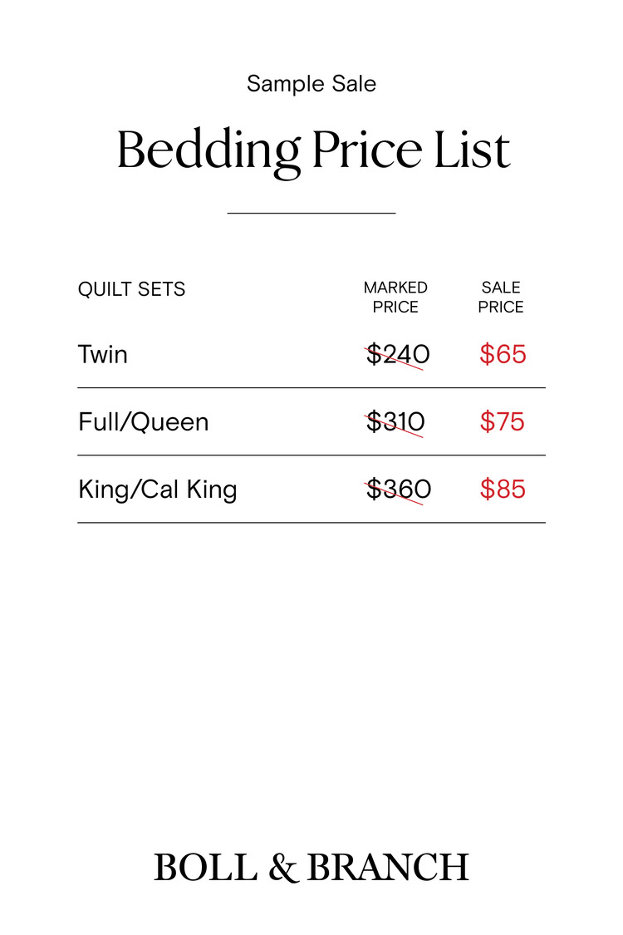Image resolution: width=623 pixels, height=935 pixels.
Task: Click the crossed-out $310 marked price
Action: [x=395, y=422]
